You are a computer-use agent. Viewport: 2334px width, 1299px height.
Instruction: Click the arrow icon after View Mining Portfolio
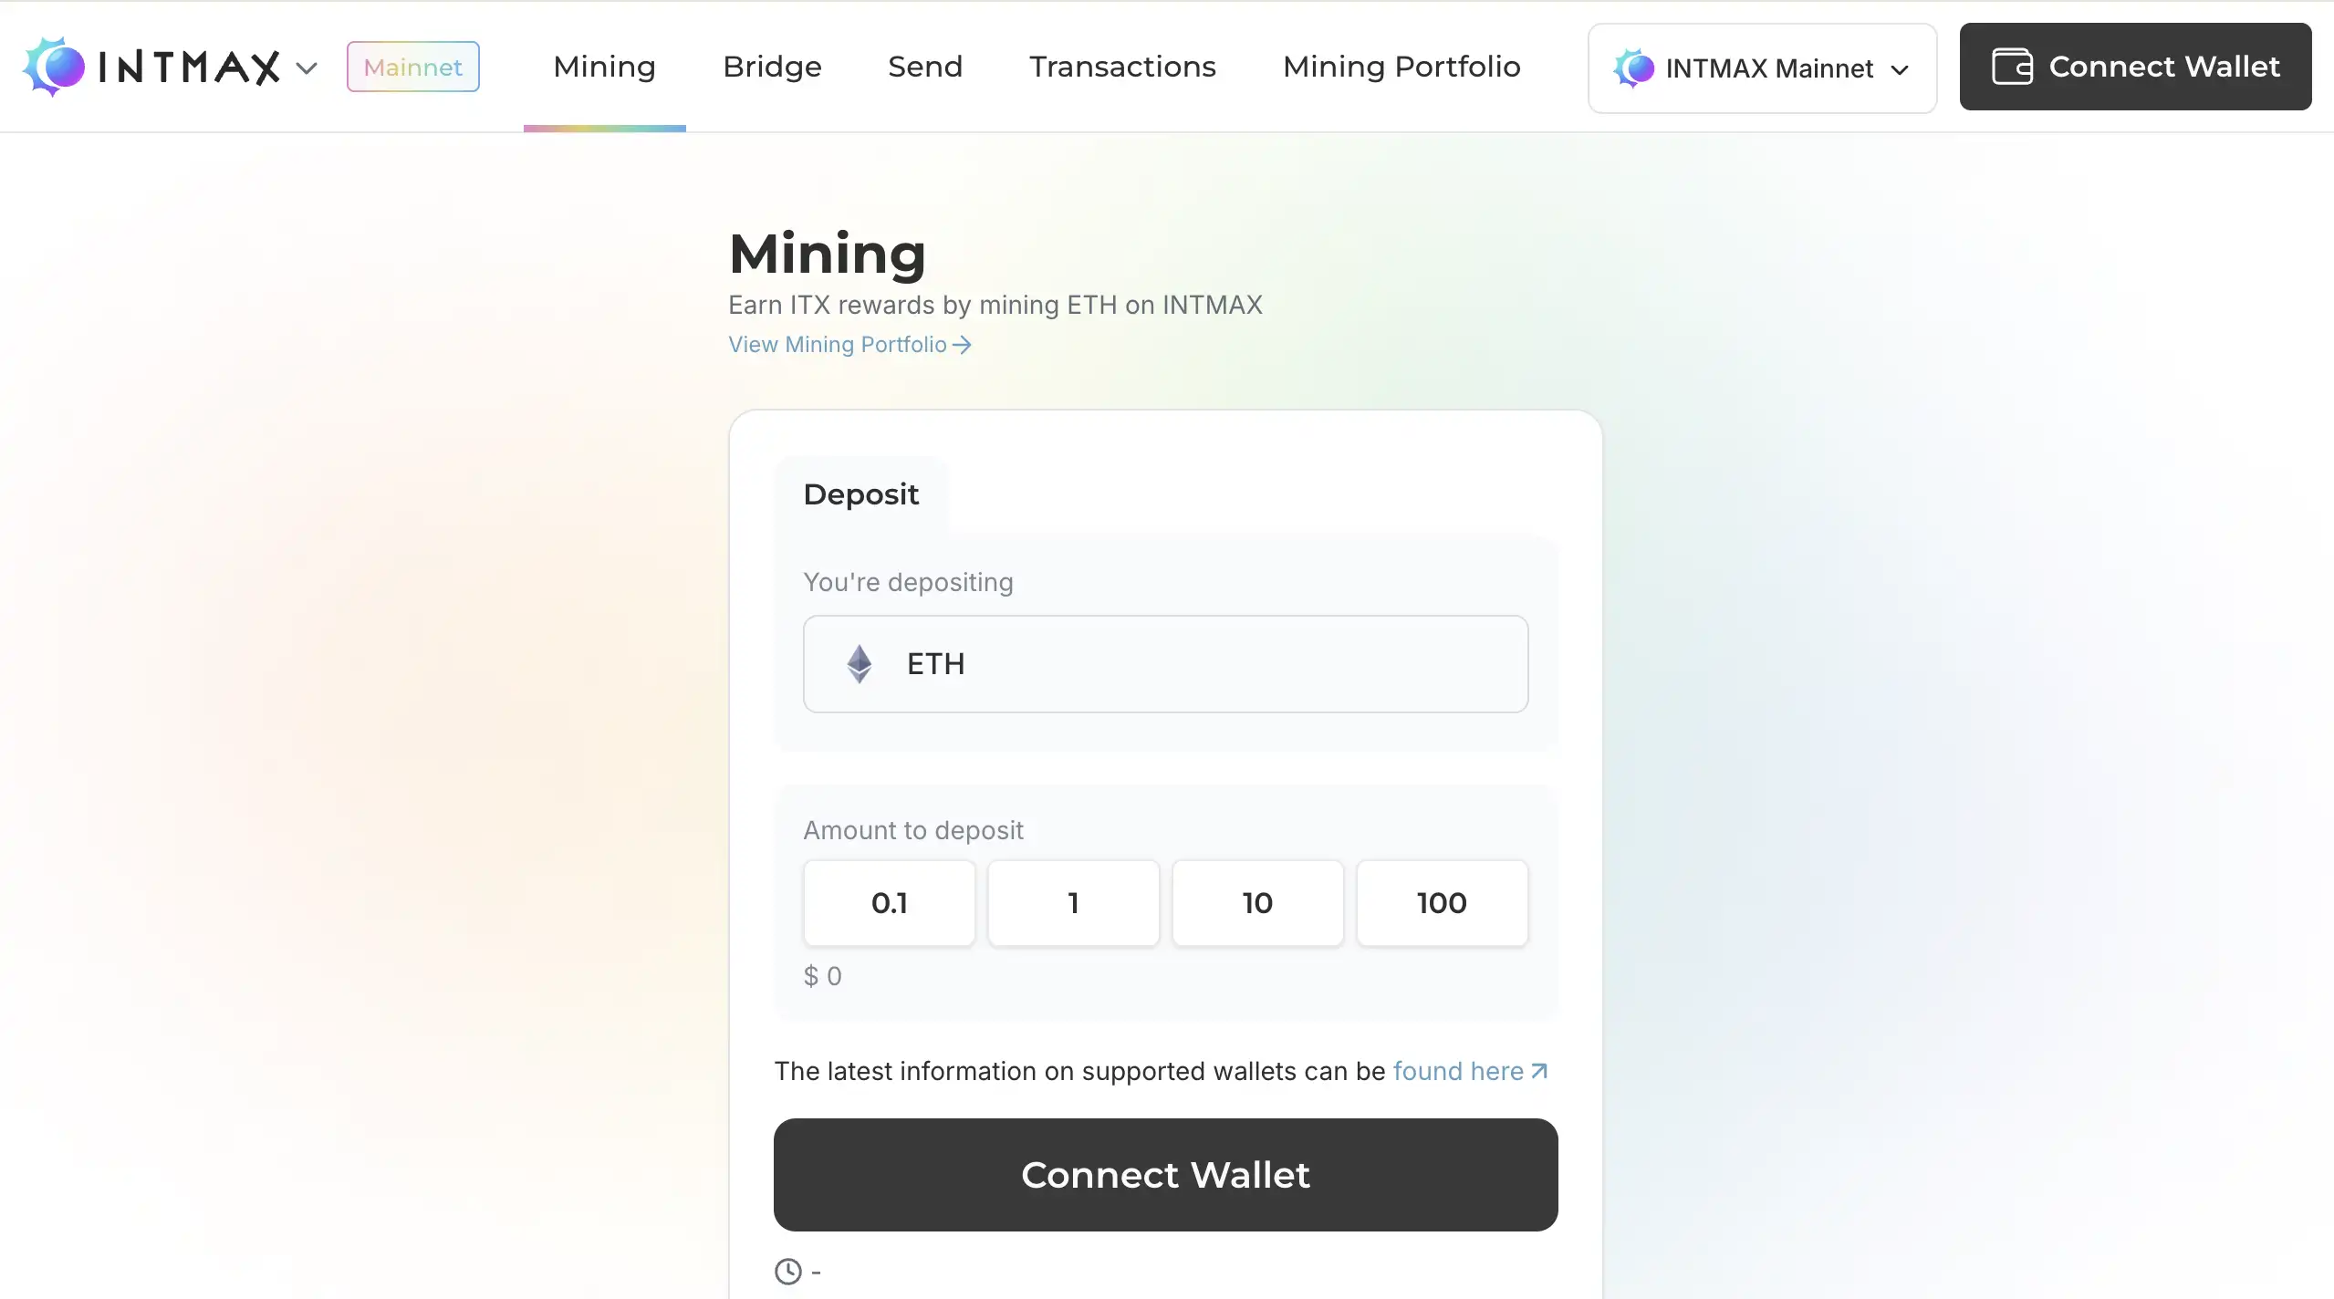pyautogui.click(x=961, y=345)
